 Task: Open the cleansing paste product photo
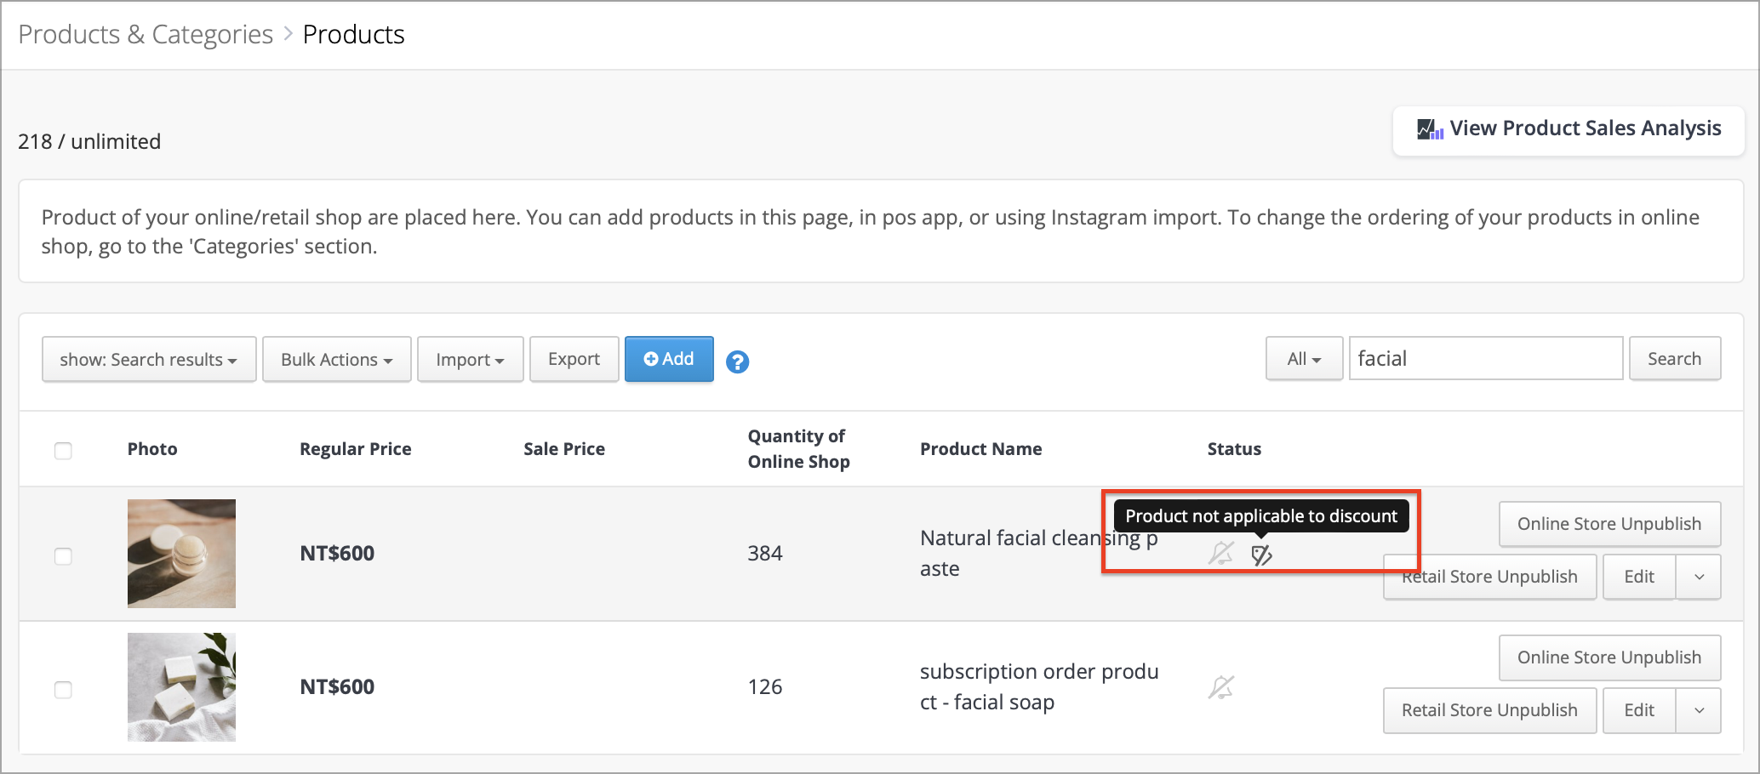tap(181, 554)
